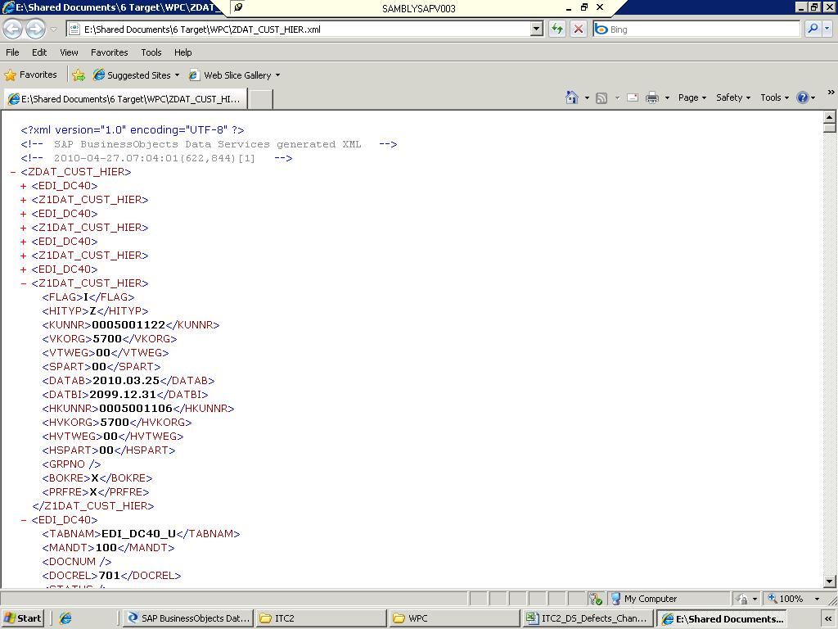Screen dimensions: 838x629
Task: Click the DOCREL value 701
Action: tap(109, 575)
